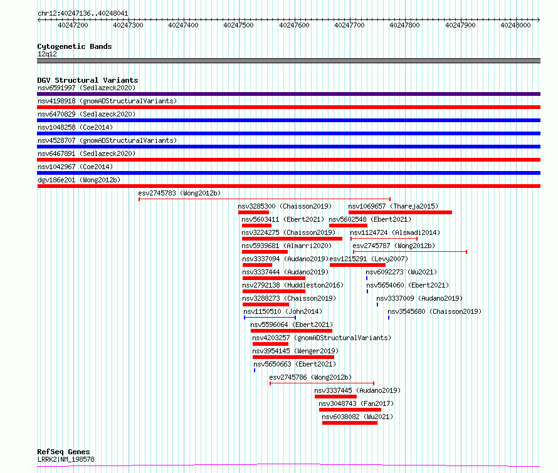Open the nsv5654060 (Ebert2021) label
The width and height of the screenshot is (558, 473).
(408, 285)
